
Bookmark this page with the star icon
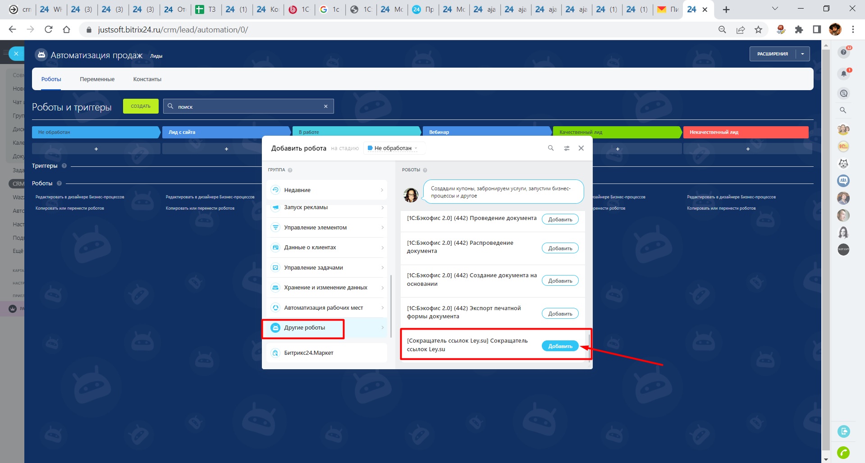click(x=758, y=30)
